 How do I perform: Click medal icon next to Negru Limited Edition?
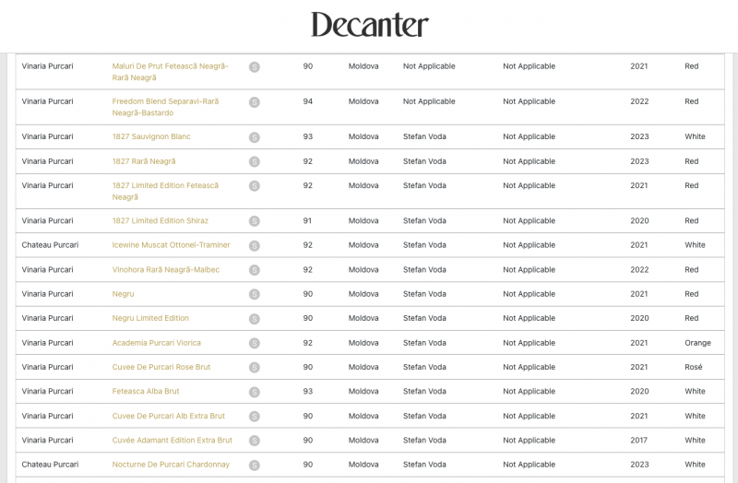pyautogui.click(x=255, y=319)
